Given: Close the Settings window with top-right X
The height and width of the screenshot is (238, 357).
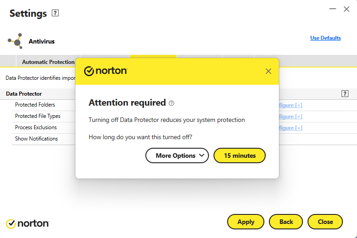Looking at the screenshot, I should pos(346,9).
